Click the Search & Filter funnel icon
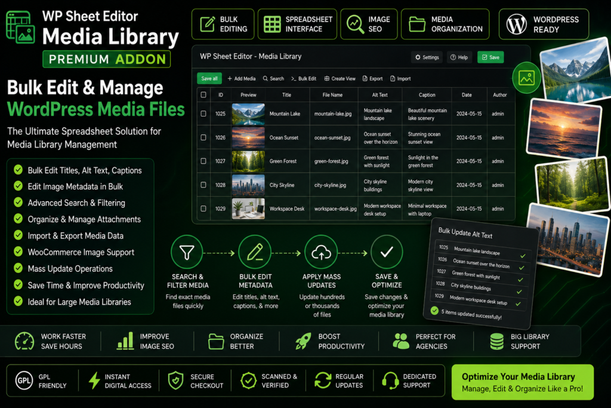 point(187,253)
